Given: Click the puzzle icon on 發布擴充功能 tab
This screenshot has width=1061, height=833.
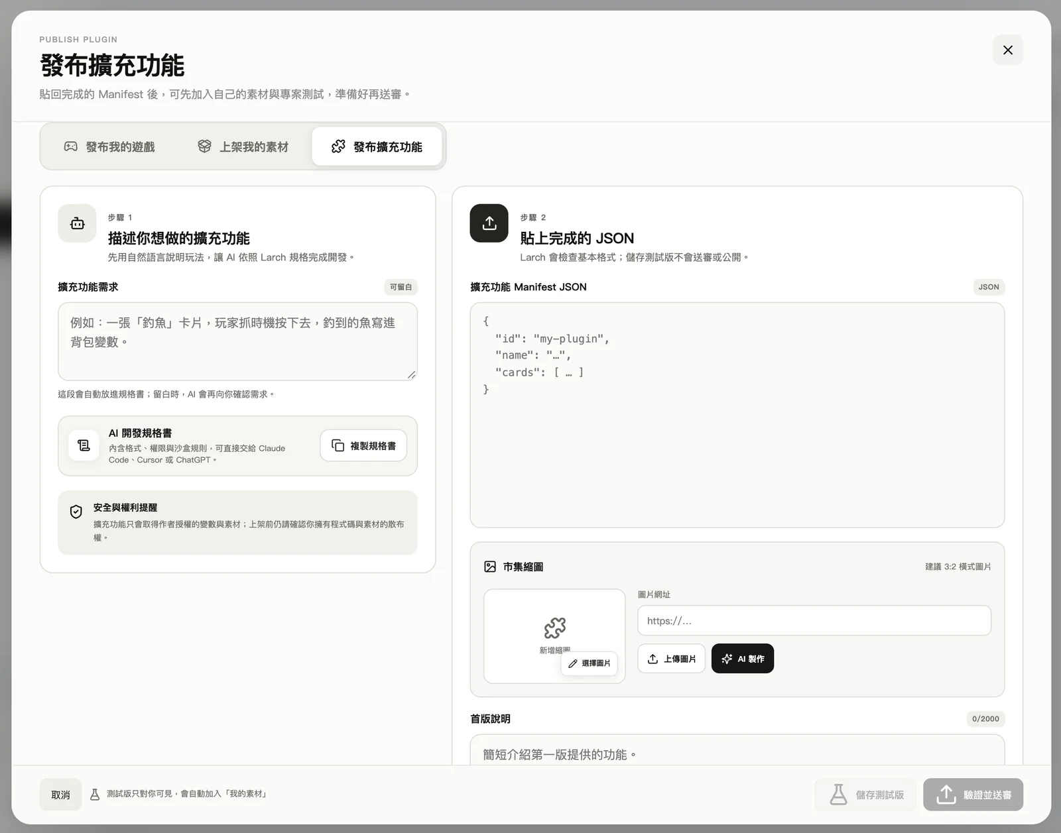Looking at the screenshot, I should point(338,146).
